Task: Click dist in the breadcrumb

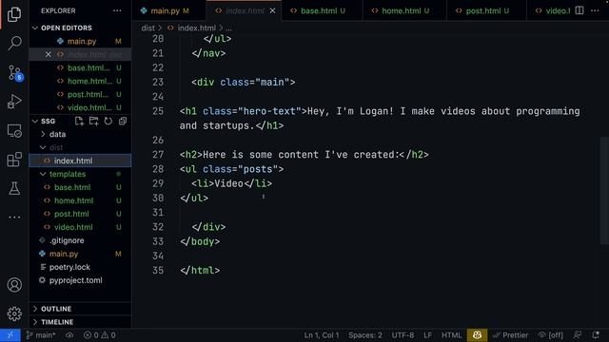Action: pos(147,28)
